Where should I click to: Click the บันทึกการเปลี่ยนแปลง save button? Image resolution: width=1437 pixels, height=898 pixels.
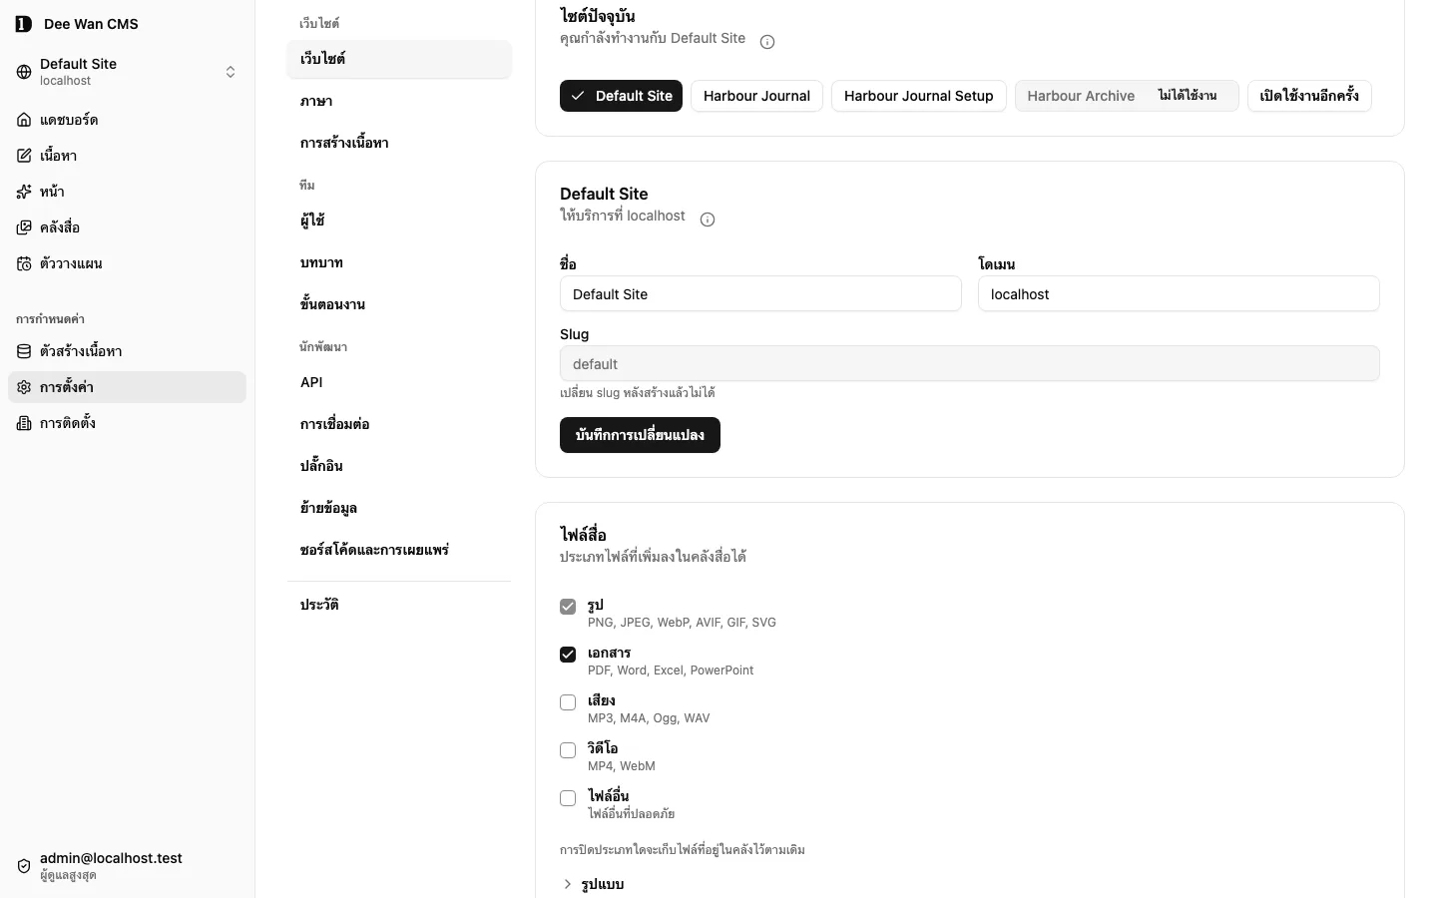(x=640, y=435)
